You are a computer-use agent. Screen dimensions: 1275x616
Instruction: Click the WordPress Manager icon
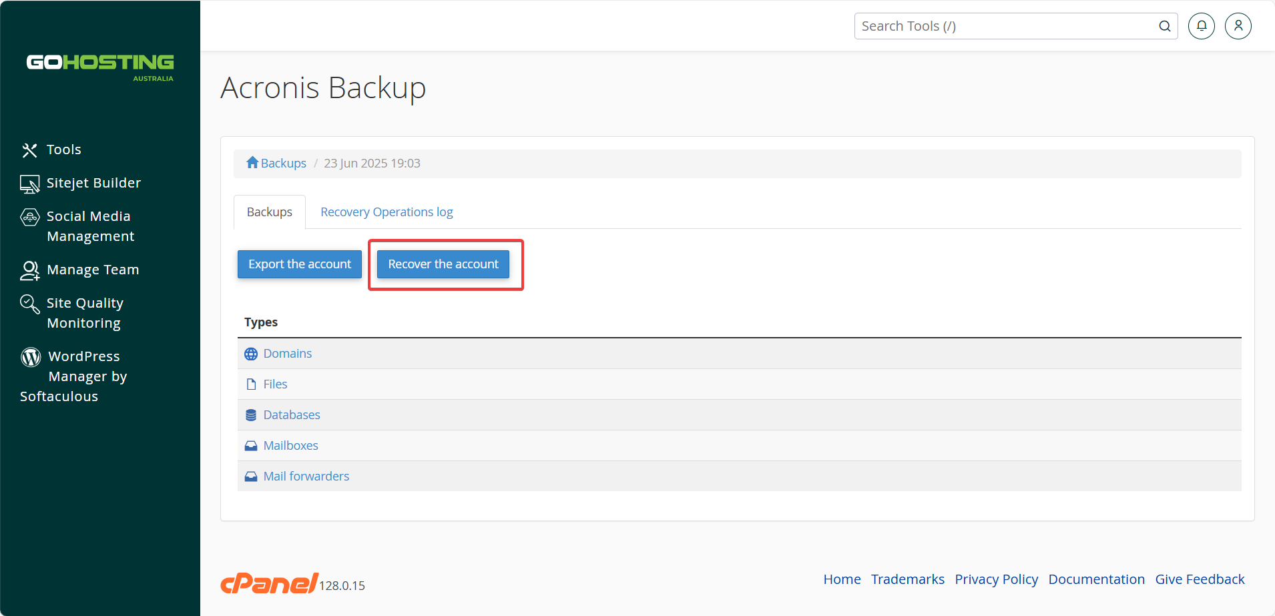coord(31,357)
